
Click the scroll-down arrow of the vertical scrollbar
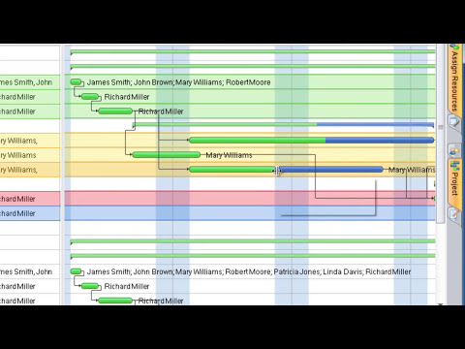pyautogui.click(x=440, y=303)
